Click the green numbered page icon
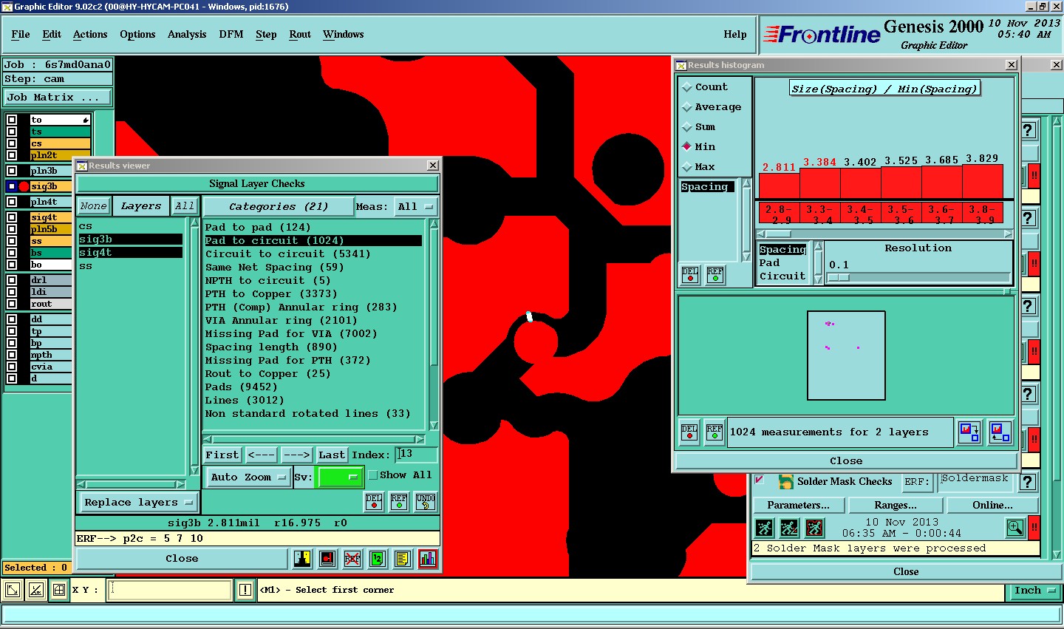The height and width of the screenshot is (629, 1064). [377, 559]
